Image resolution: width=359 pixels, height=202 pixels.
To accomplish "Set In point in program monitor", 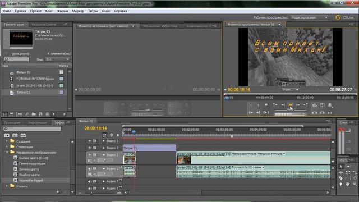I will pyautogui.click(x=251, y=105).
